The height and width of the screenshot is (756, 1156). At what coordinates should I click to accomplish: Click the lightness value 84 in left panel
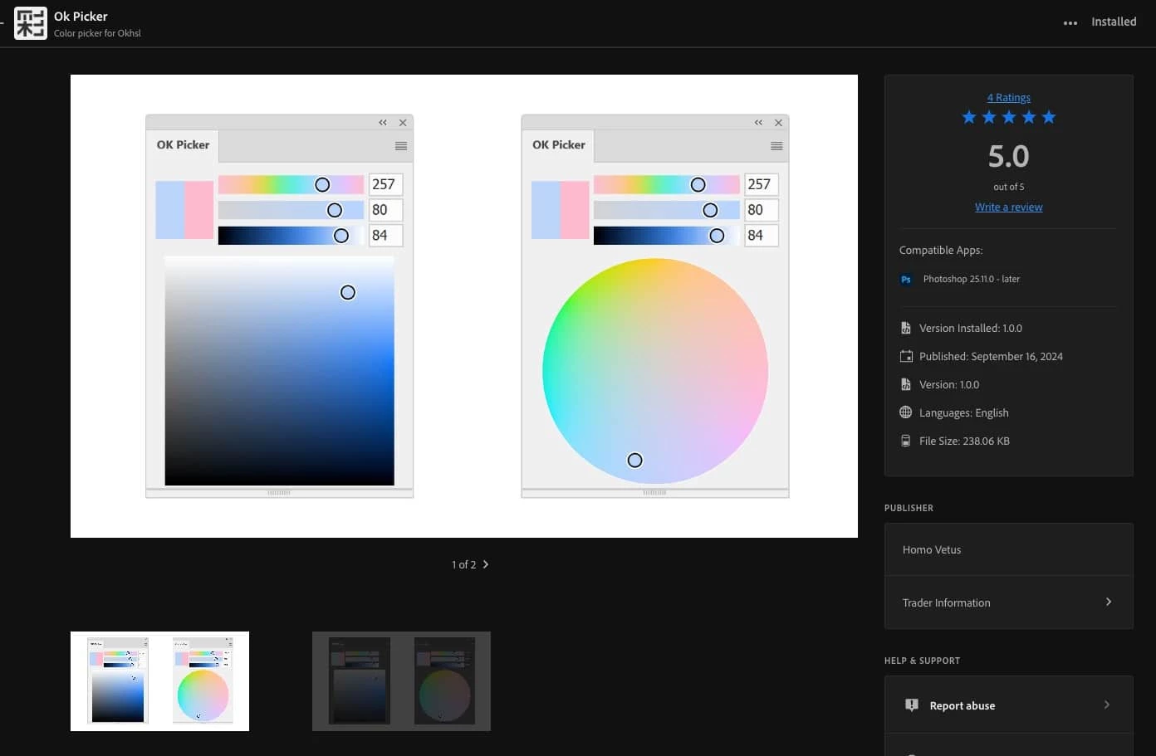pos(385,236)
